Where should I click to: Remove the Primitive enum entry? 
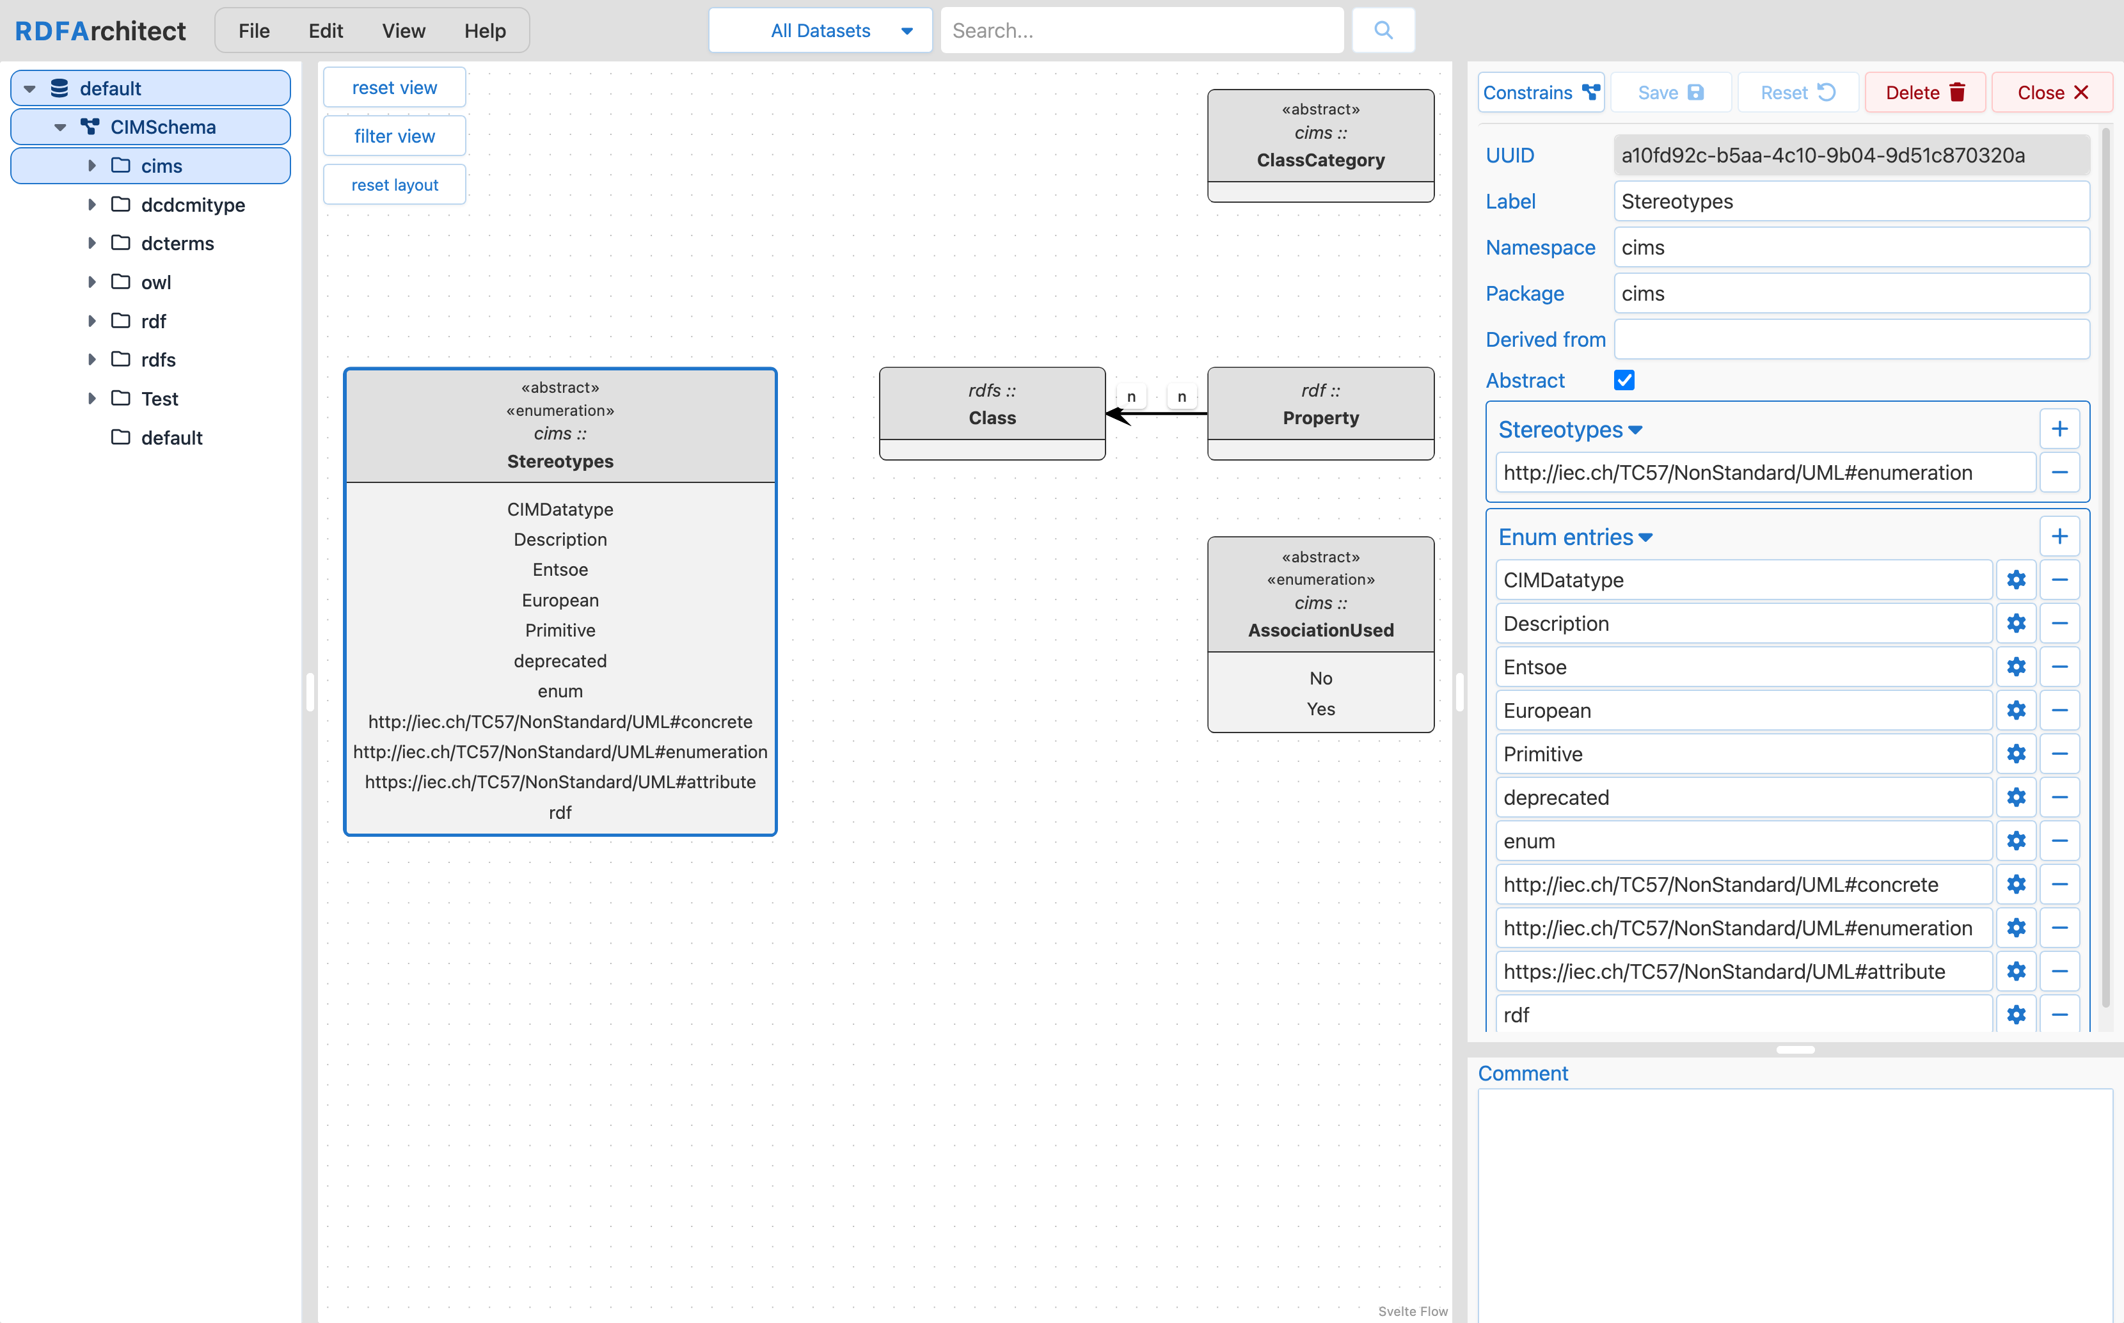point(2059,754)
